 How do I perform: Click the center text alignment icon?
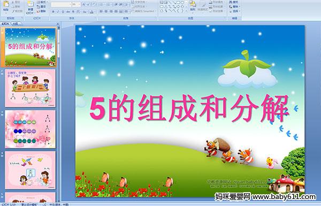(x=106, y=11)
